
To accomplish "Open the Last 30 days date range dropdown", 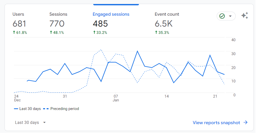I will (x=30, y=122).
